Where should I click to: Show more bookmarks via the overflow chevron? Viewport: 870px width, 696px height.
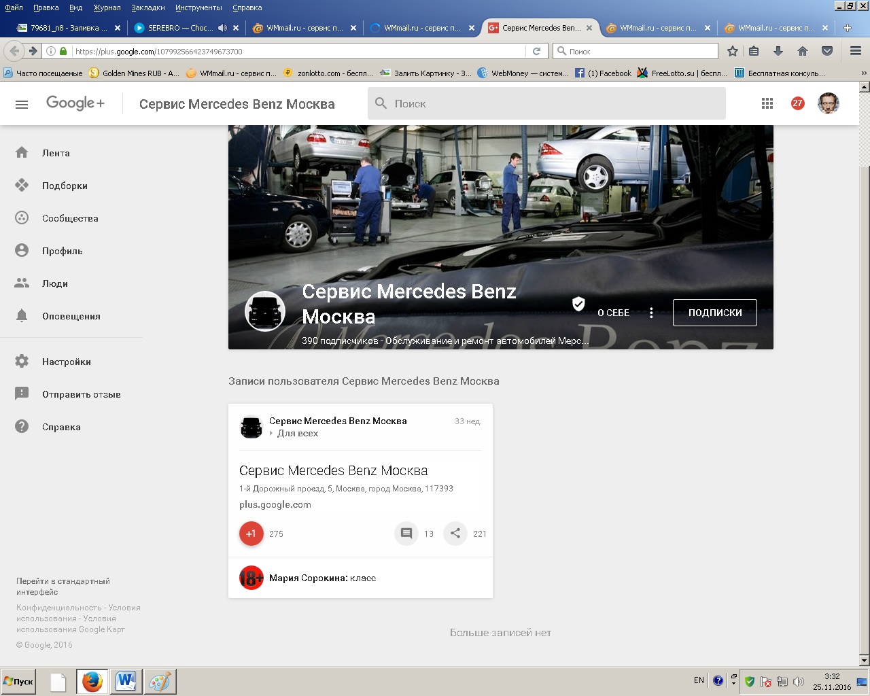click(x=864, y=73)
